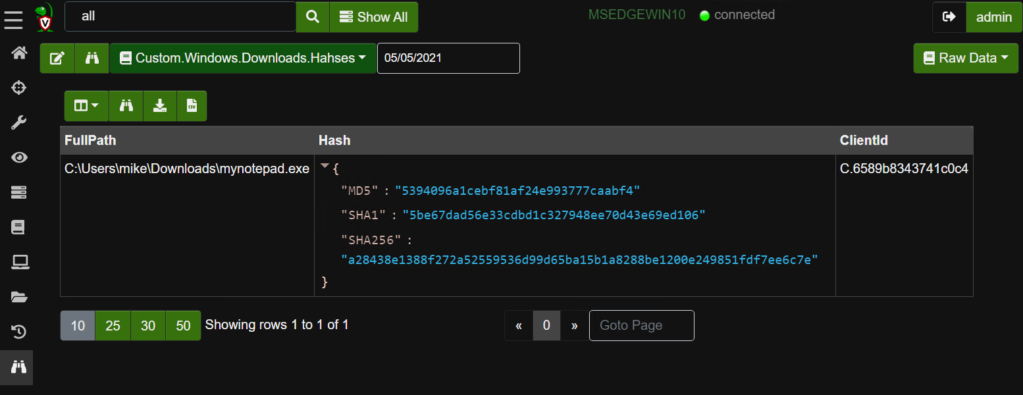Open the Custom.Windows.Downloads.Hahses artifact dropdown
Image resolution: width=1023 pixels, height=395 pixels.
tap(242, 58)
